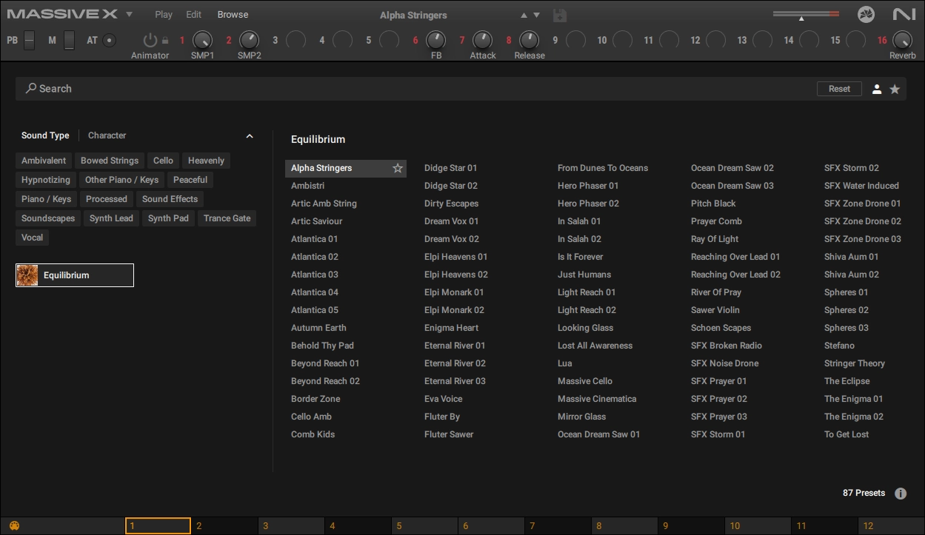
Task: Toggle the Other Piano / Keys tag
Action: point(122,180)
